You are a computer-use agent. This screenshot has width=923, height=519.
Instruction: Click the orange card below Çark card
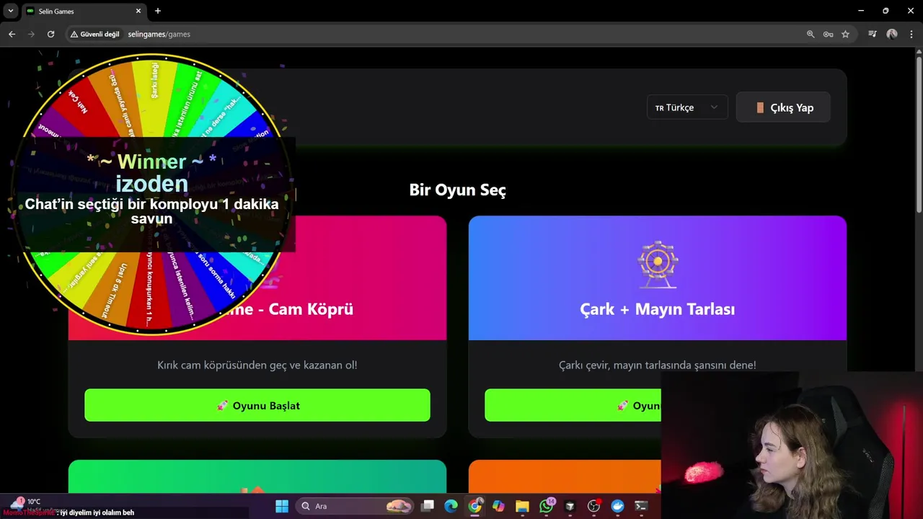pos(565,476)
